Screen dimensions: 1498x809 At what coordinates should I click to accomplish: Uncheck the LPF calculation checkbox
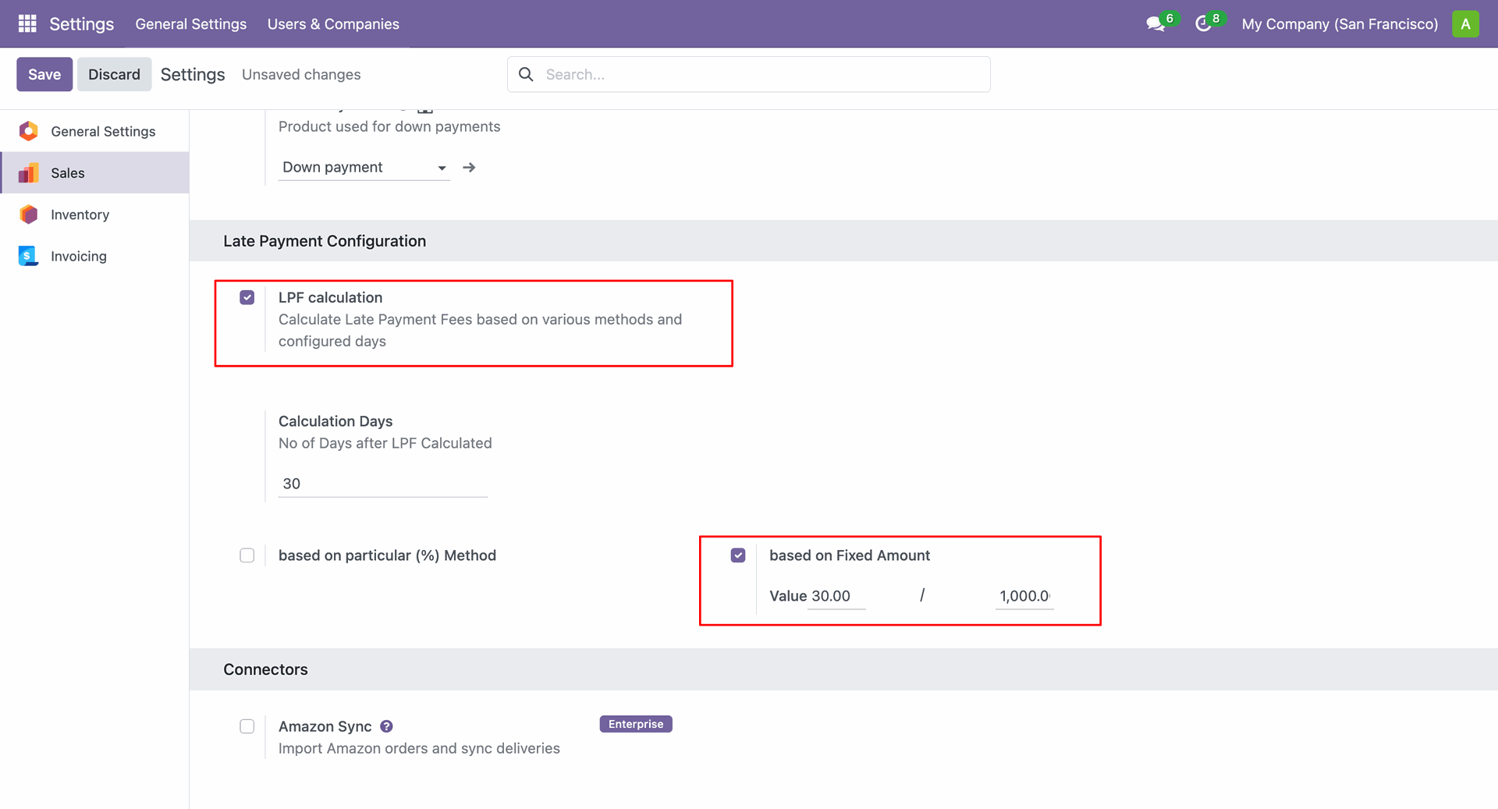point(247,297)
